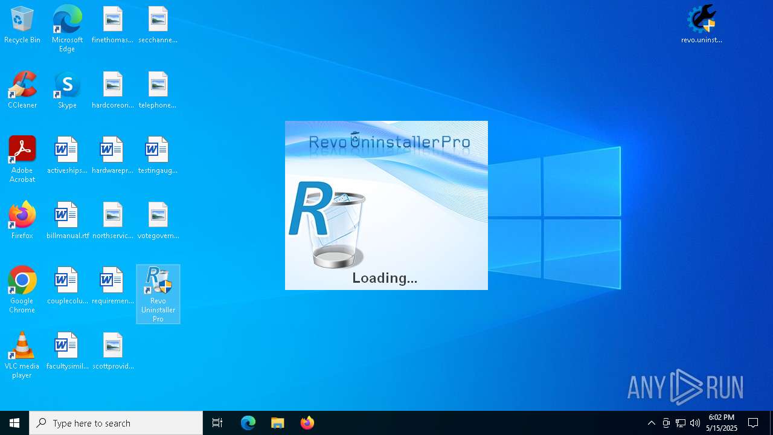Launch Firefox from the taskbar

(x=307, y=423)
